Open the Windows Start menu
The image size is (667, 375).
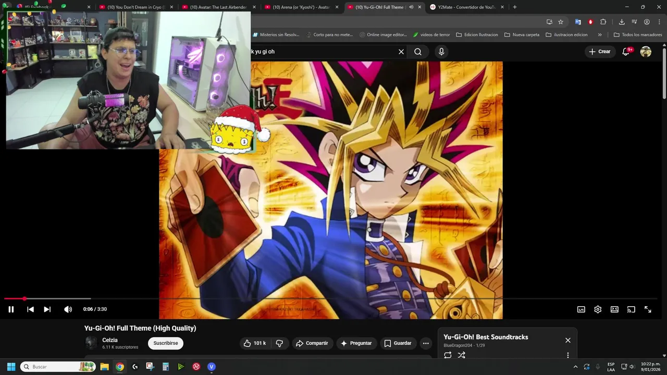[11, 367]
